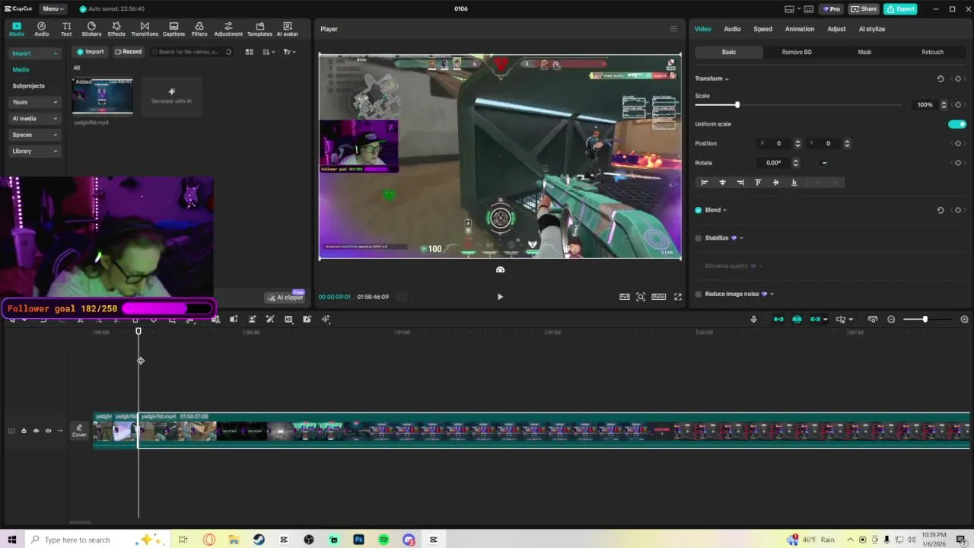Expand the Import section dropdown
The height and width of the screenshot is (548, 974).
click(55, 53)
